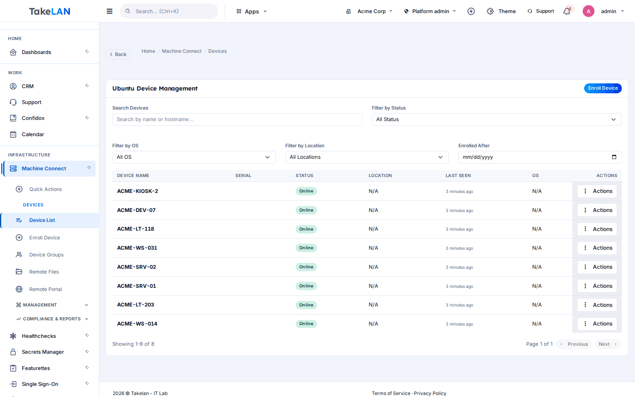This screenshot has height=397, width=635.
Task: Expand the MANAGEMENT section
Action: 52,305
